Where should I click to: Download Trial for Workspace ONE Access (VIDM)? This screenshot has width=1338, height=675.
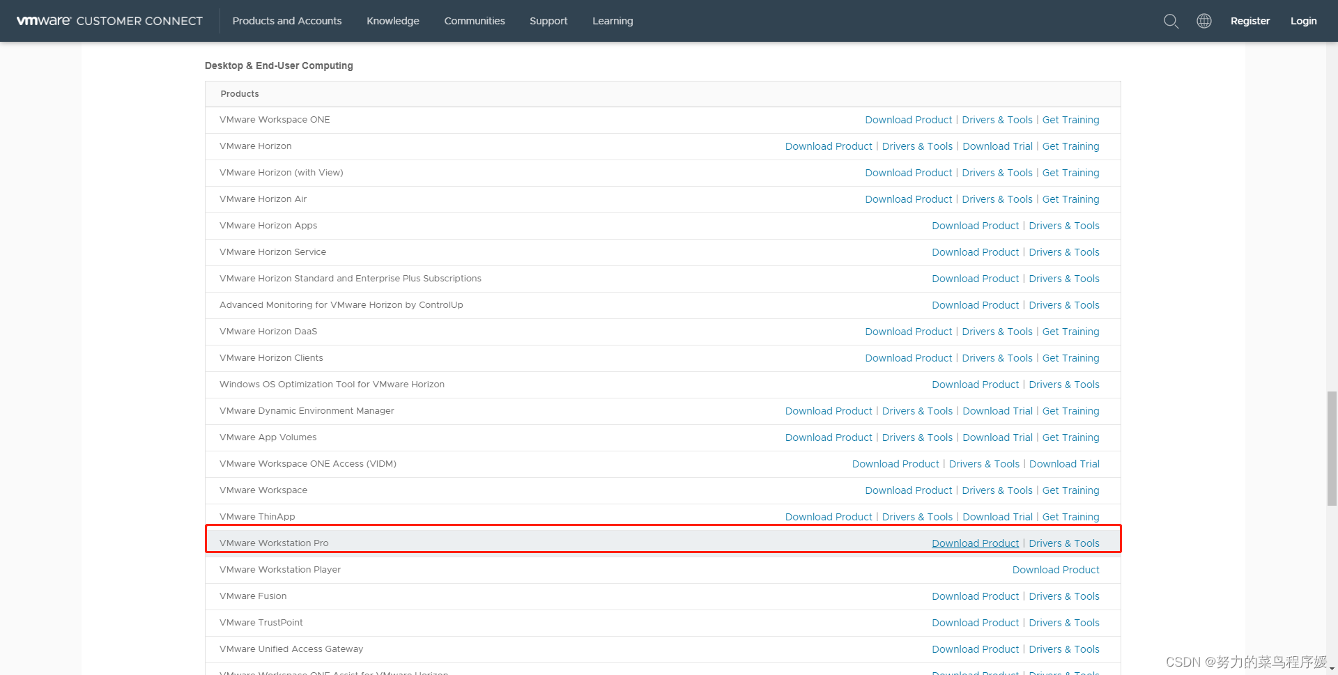(1064, 464)
